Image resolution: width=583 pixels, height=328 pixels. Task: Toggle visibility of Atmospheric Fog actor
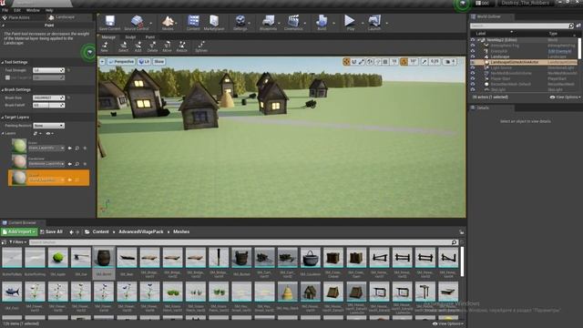pyautogui.click(x=473, y=46)
